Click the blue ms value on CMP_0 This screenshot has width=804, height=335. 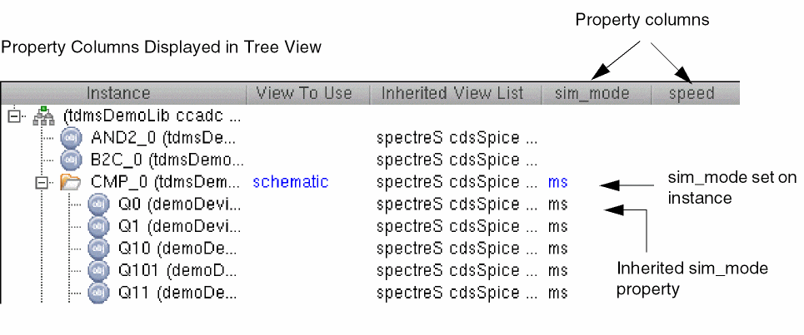557,182
